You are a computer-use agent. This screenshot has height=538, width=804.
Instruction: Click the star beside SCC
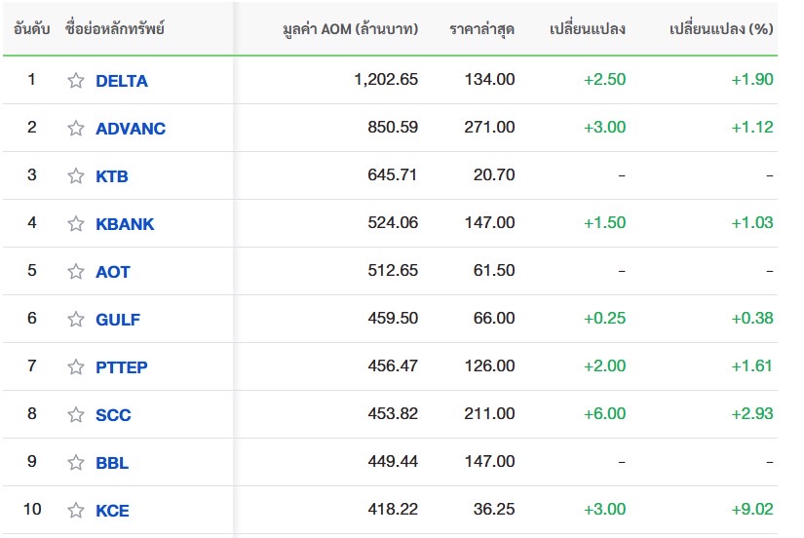tap(76, 414)
